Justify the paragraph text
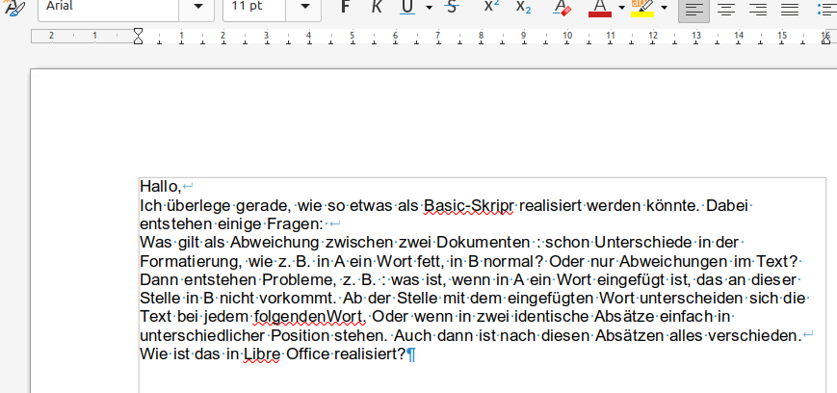This screenshot has height=393, width=837. click(x=790, y=8)
